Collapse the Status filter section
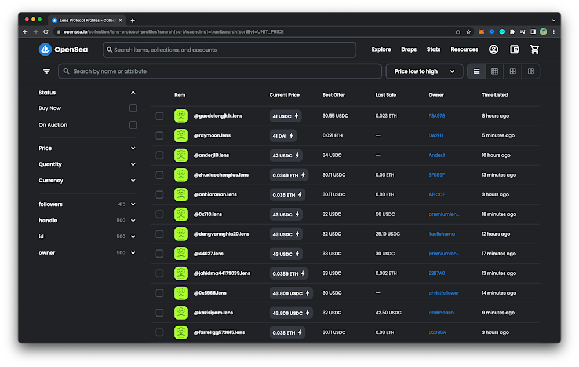This screenshot has height=367, width=579. tap(133, 93)
